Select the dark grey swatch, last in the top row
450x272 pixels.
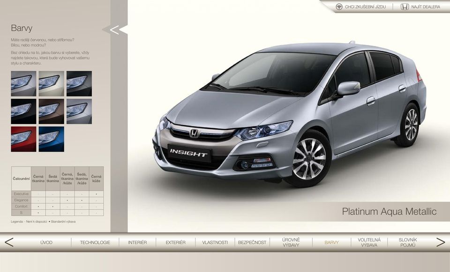79,83
